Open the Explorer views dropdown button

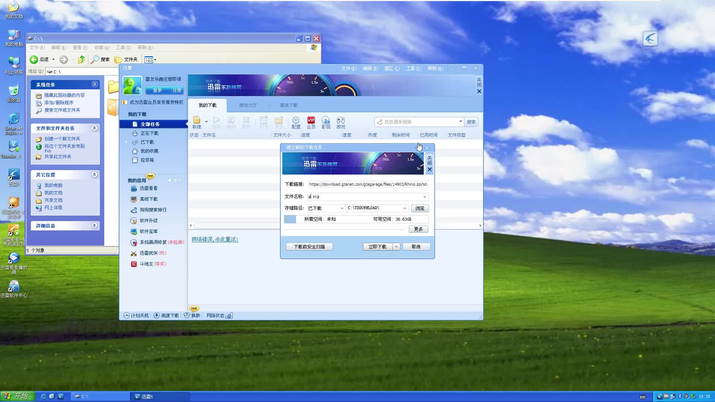pyautogui.click(x=150, y=60)
